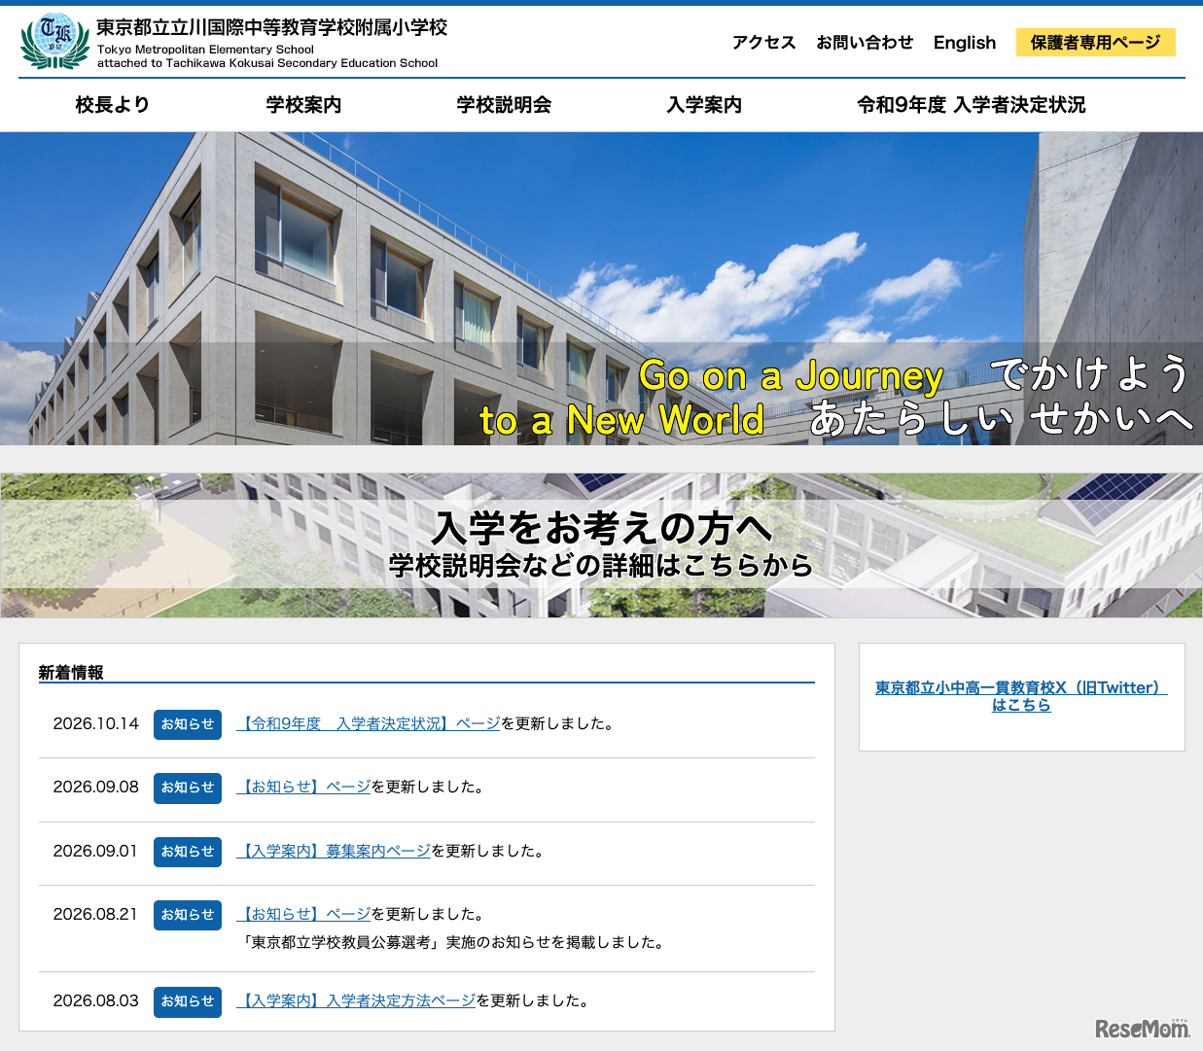This screenshot has height=1051, width=1203.
Task: Open the 保護者専用ページ yellow button
Action: (x=1096, y=42)
